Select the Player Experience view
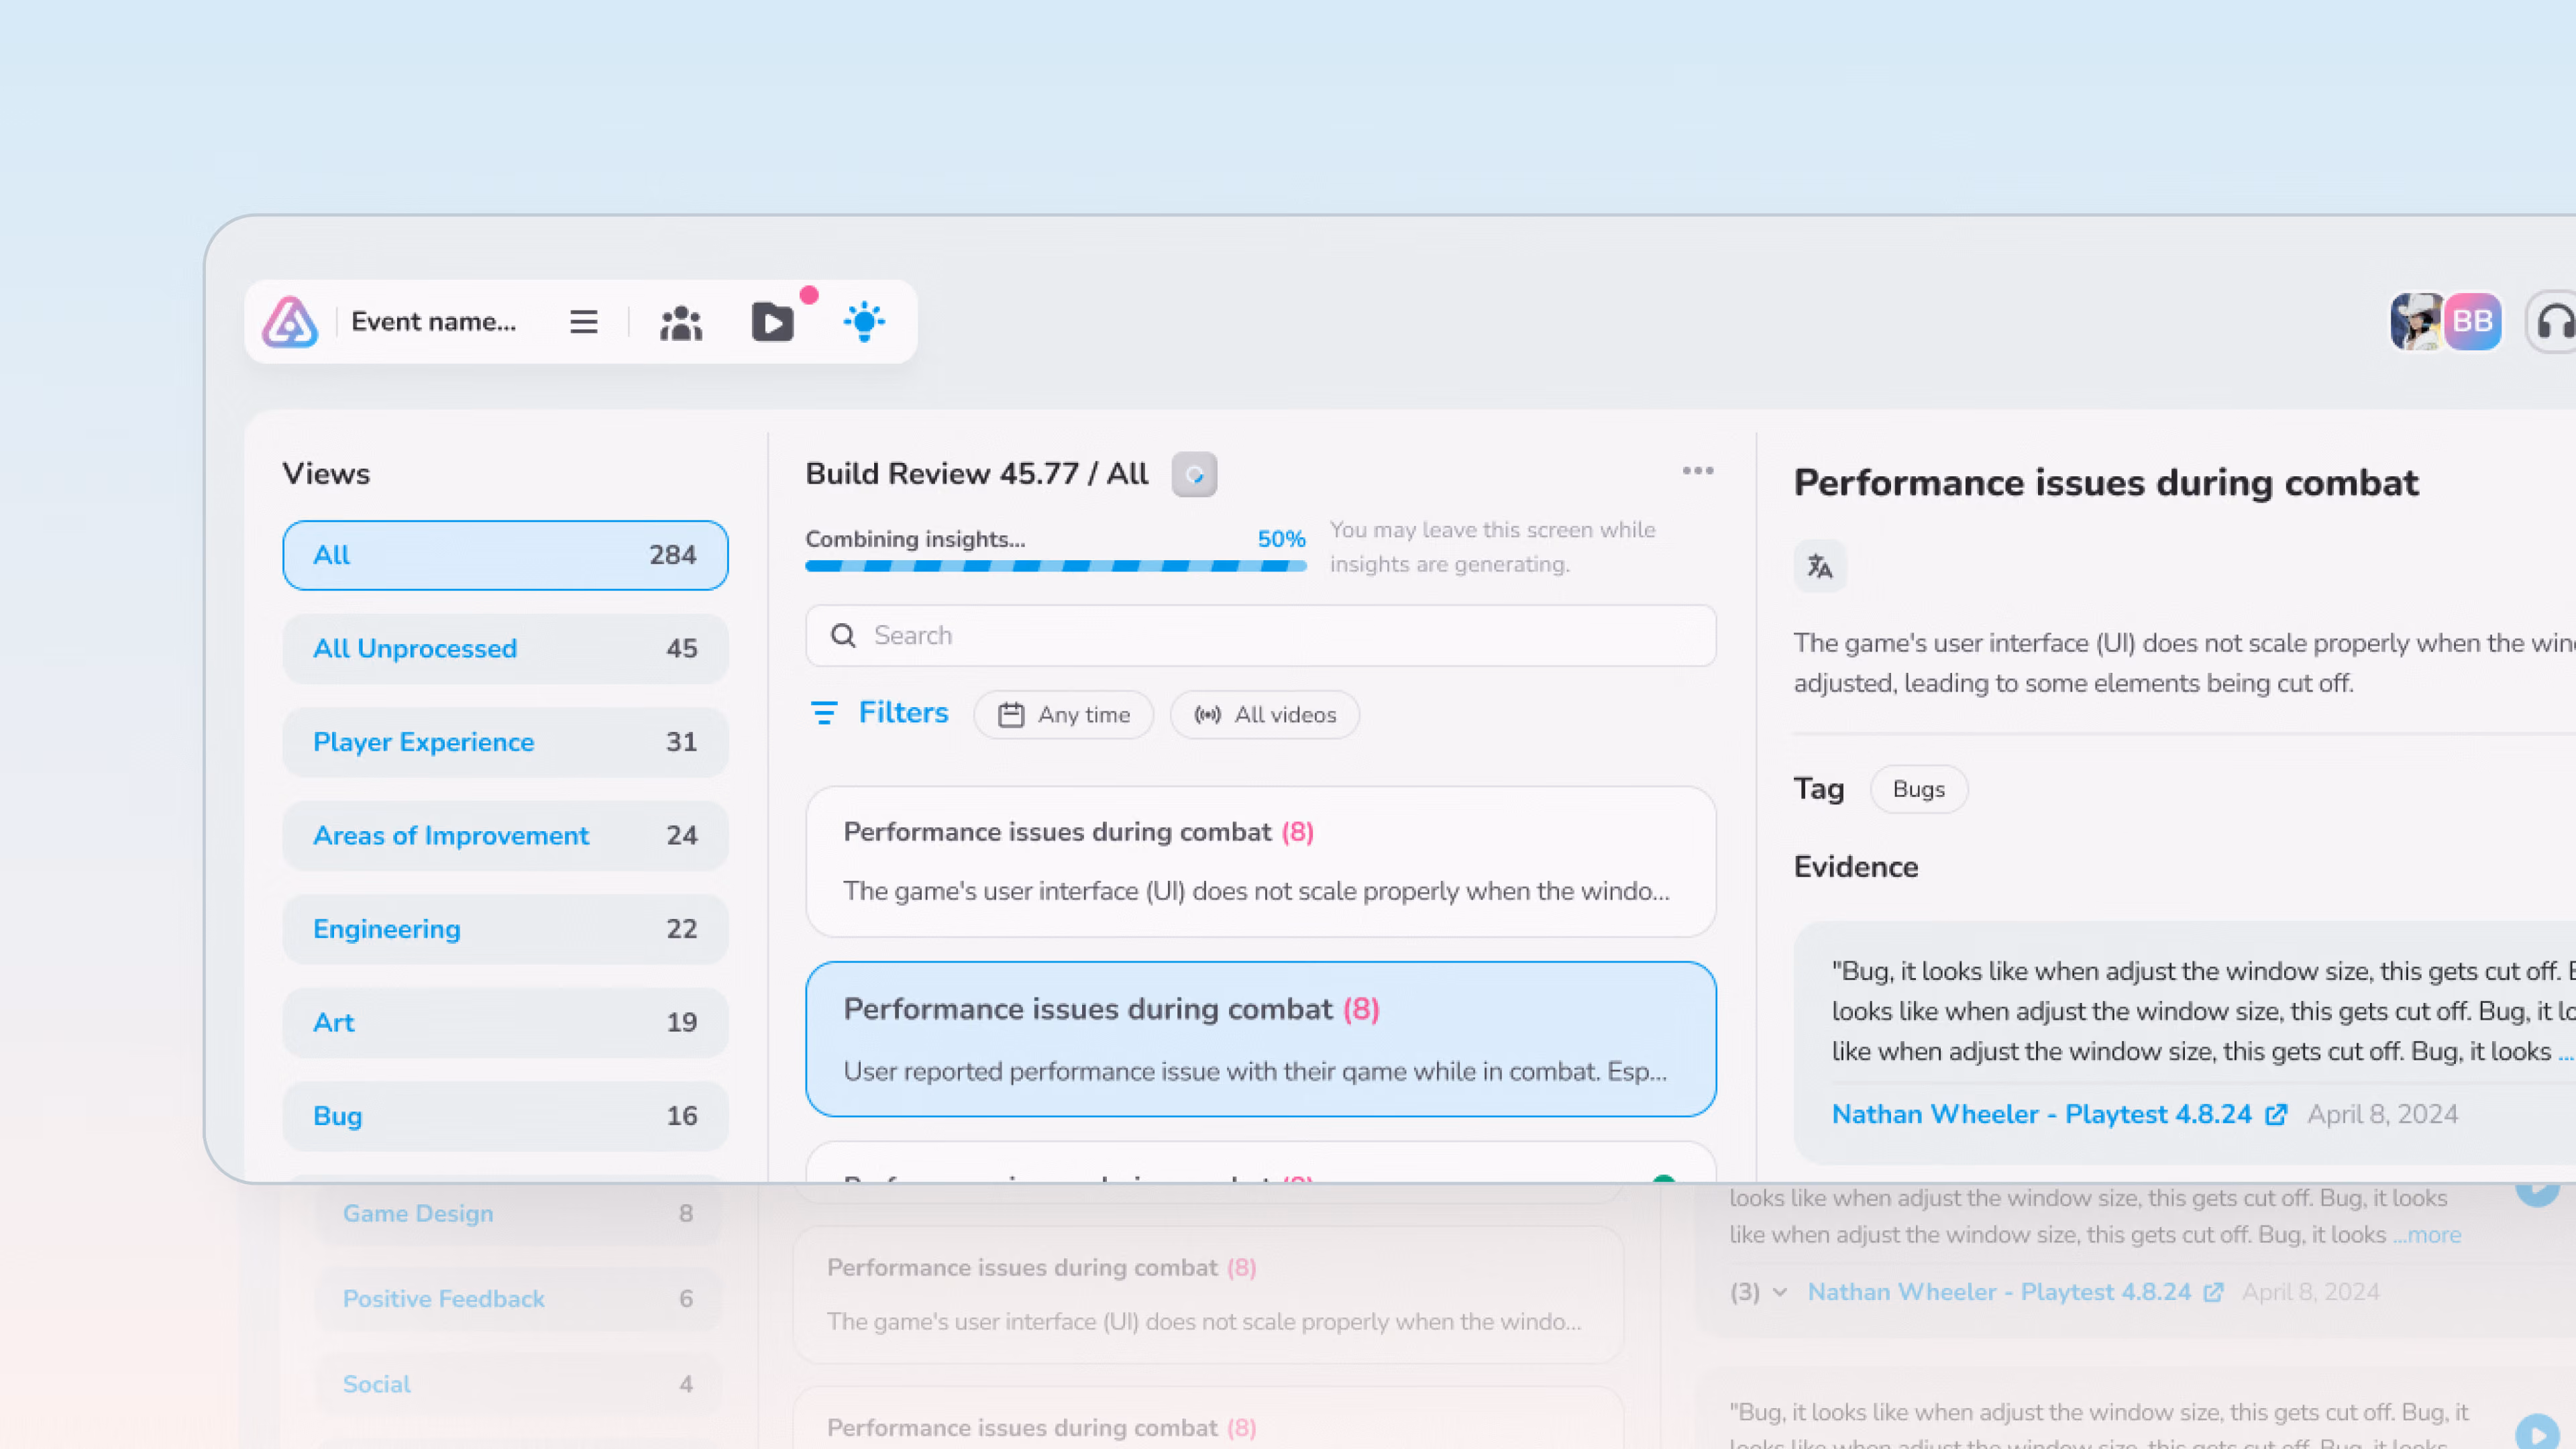Image resolution: width=2576 pixels, height=1449 pixels. click(505, 742)
